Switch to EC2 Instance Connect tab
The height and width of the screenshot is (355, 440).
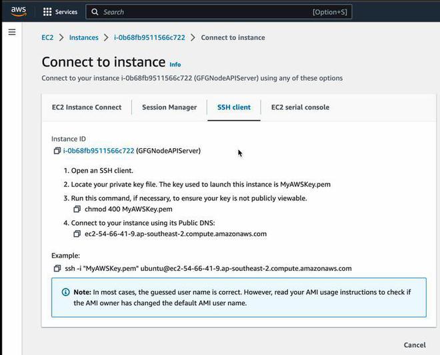point(87,107)
